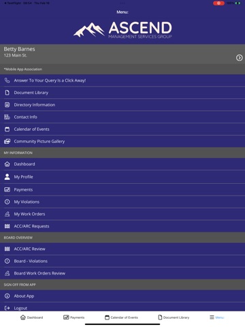Tap the icon beside Board Work Orders Review
The image size is (245, 327).
coord(7,273)
